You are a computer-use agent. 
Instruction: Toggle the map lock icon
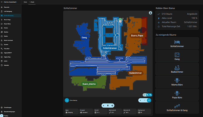pos(150,13)
